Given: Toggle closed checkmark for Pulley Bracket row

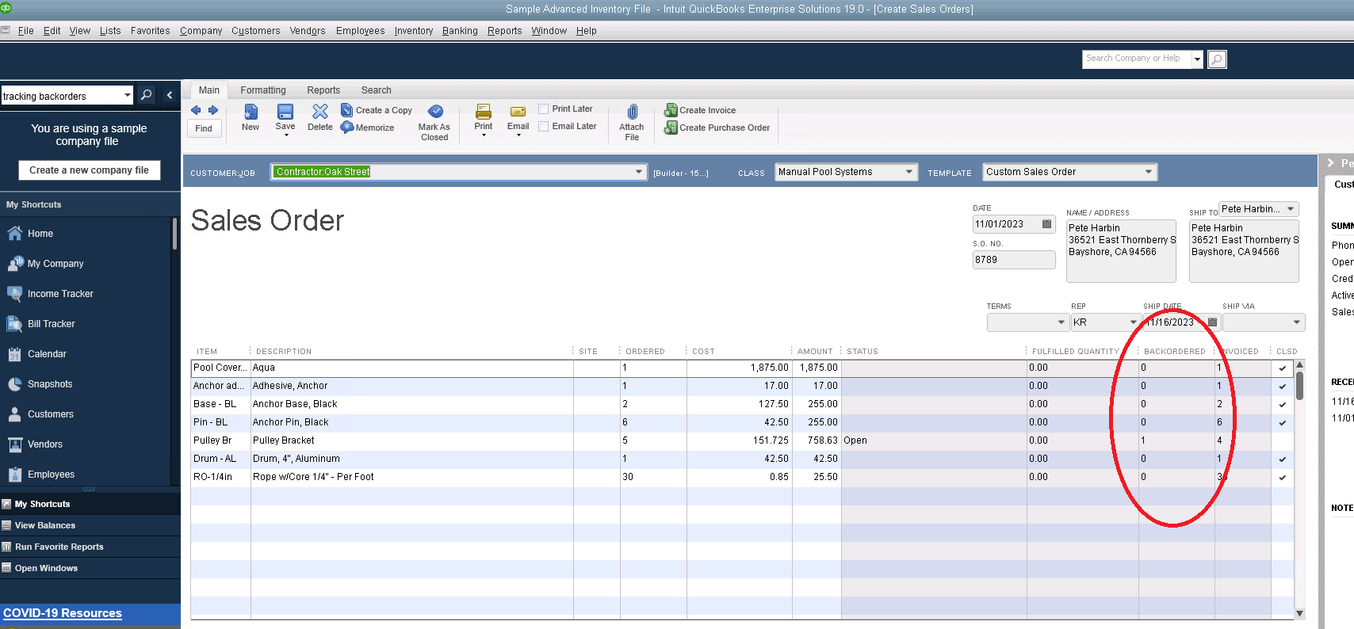Looking at the screenshot, I should (x=1282, y=440).
